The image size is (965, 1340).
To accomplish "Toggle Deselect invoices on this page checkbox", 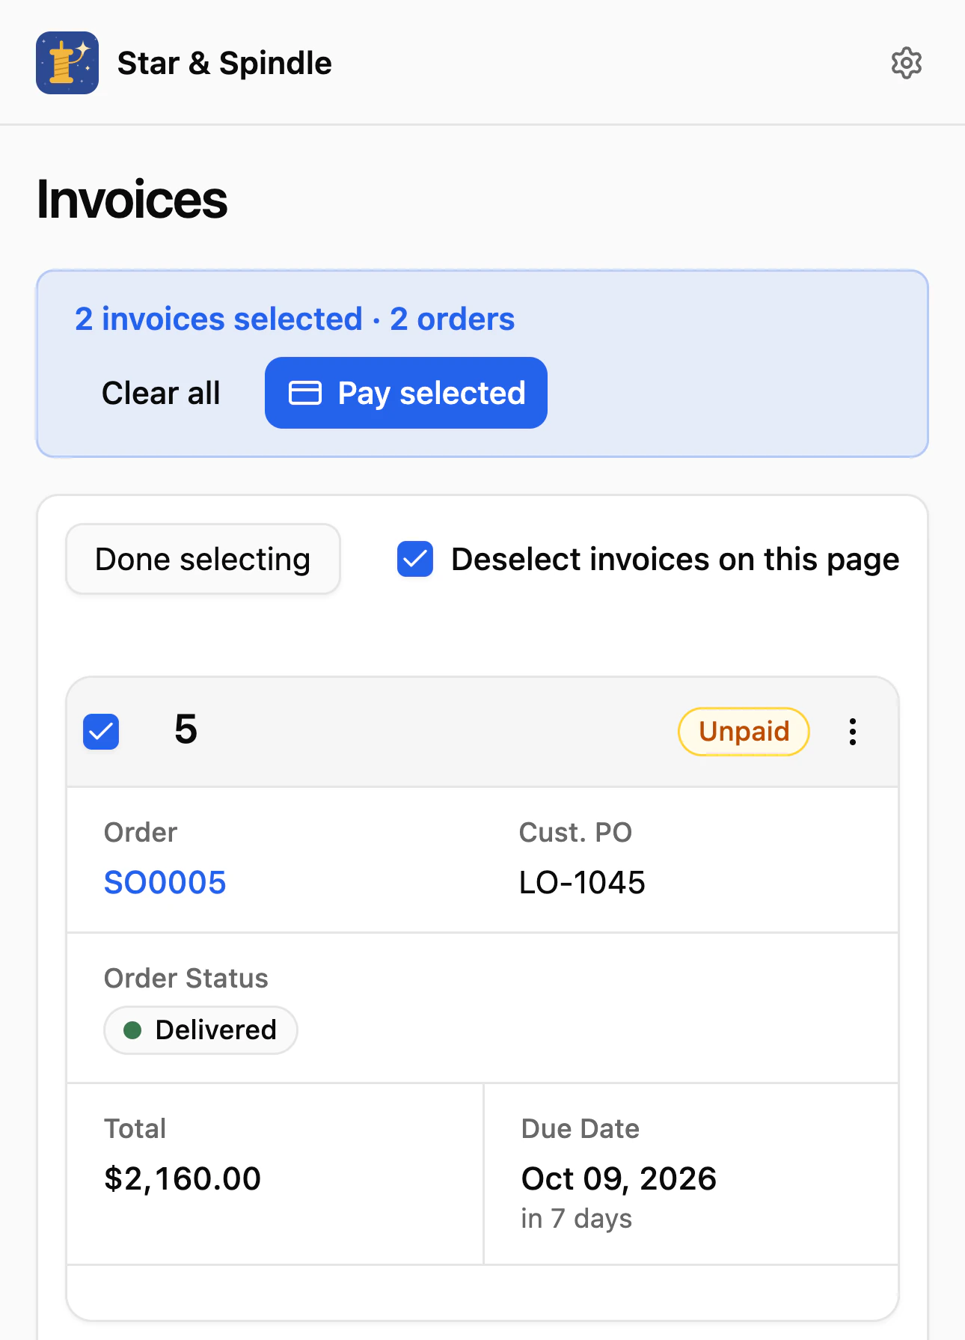I will tap(415, 559).
